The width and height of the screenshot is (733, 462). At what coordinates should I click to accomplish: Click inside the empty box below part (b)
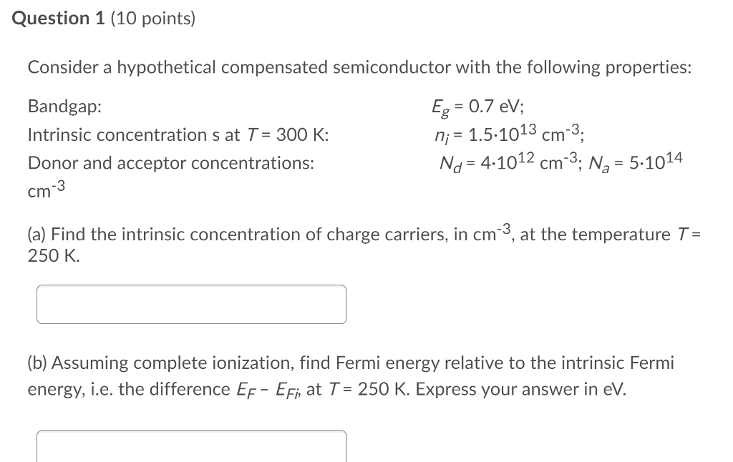pos(191,447)
